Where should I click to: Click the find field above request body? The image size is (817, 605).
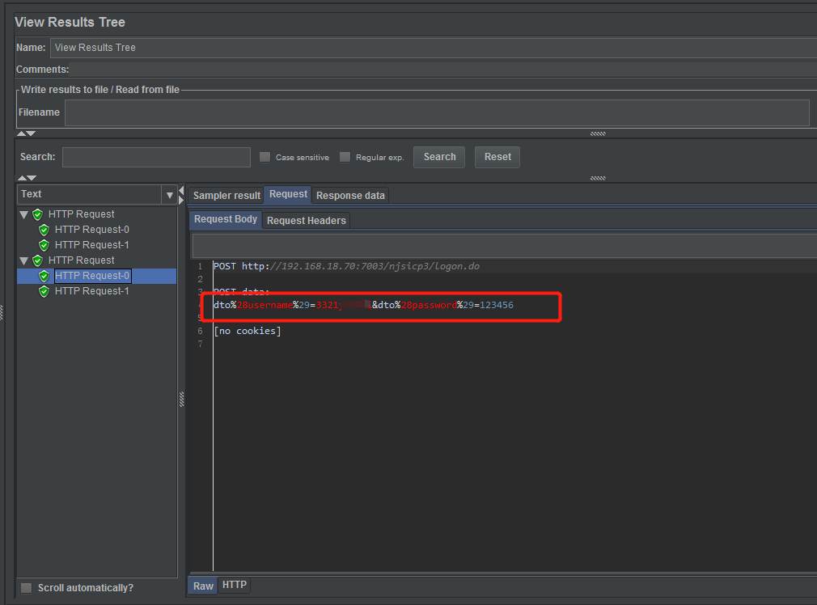(x=505, y=245)
